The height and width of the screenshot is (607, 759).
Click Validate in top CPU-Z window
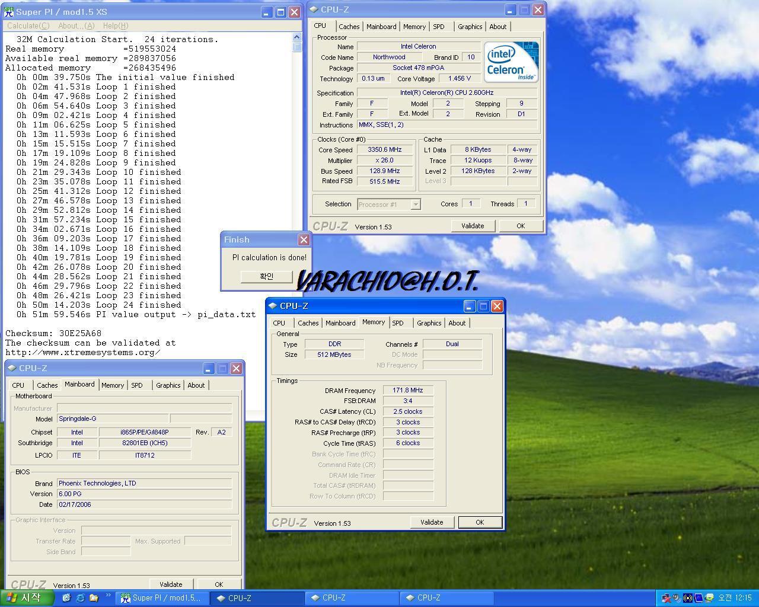(473, 226)
